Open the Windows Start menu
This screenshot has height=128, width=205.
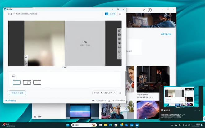(x=68, y=125)
